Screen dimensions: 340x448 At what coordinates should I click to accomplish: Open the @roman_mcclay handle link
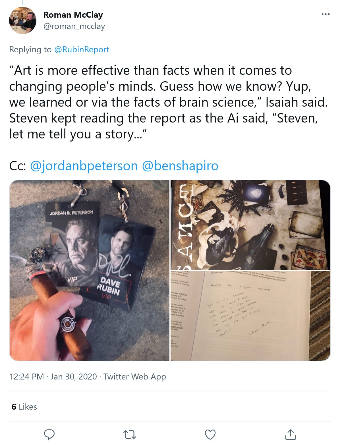point(74,26)
